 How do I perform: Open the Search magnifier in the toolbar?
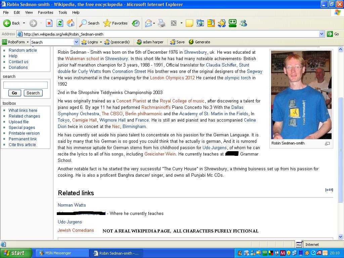83,23
